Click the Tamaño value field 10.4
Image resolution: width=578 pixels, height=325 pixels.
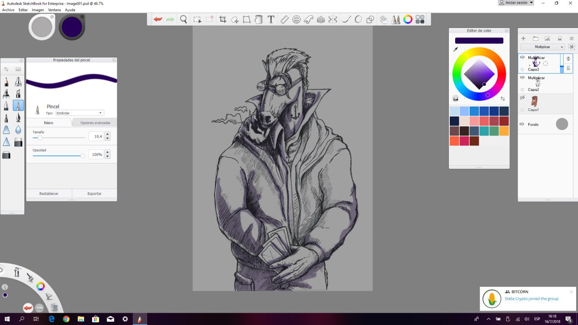click(x=96, y=136)
